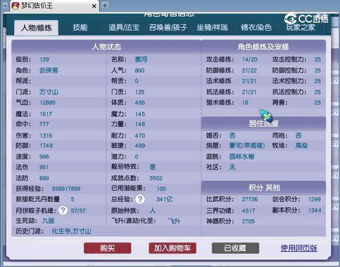Click the 原始种族 value 人
Image resolution: width=340 pixels, height=267 pixels.
tap(153, 211)
